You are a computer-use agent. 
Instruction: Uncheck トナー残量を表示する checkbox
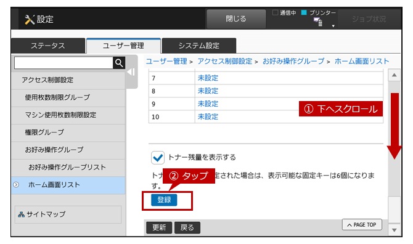click(158, 157)
